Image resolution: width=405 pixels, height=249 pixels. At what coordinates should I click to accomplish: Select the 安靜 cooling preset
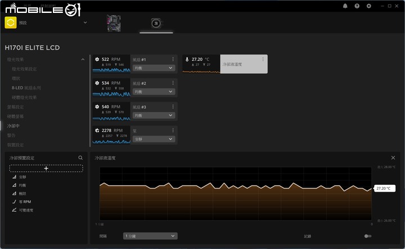point(22,177)
